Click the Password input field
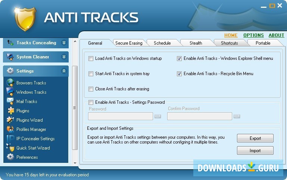Screen dimensions: 287x180 [121, 116]
